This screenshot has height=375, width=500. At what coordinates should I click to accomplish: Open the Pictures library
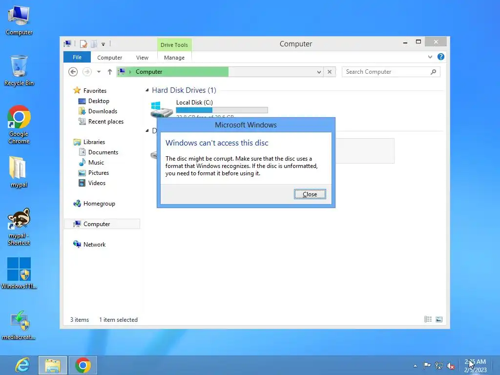coord(99,172)
